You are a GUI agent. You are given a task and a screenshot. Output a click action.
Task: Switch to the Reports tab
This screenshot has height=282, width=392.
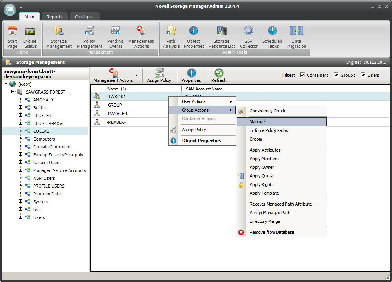[54, 17]
